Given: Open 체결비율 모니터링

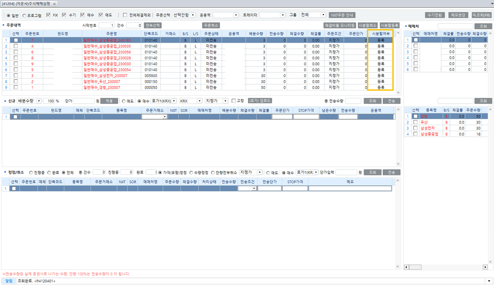Looking at the screenshot, I should point(340,25).
